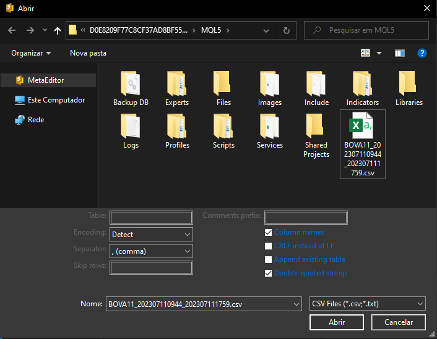Open the Shared Projects folder
This screenshot has height=339, width=437.
[316, 136]
